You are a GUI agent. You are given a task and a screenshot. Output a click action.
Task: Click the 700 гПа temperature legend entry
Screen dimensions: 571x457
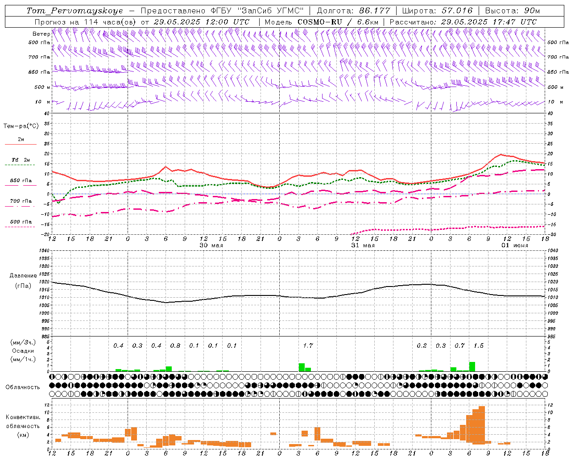pyautogui.click(x=21, y=201)
